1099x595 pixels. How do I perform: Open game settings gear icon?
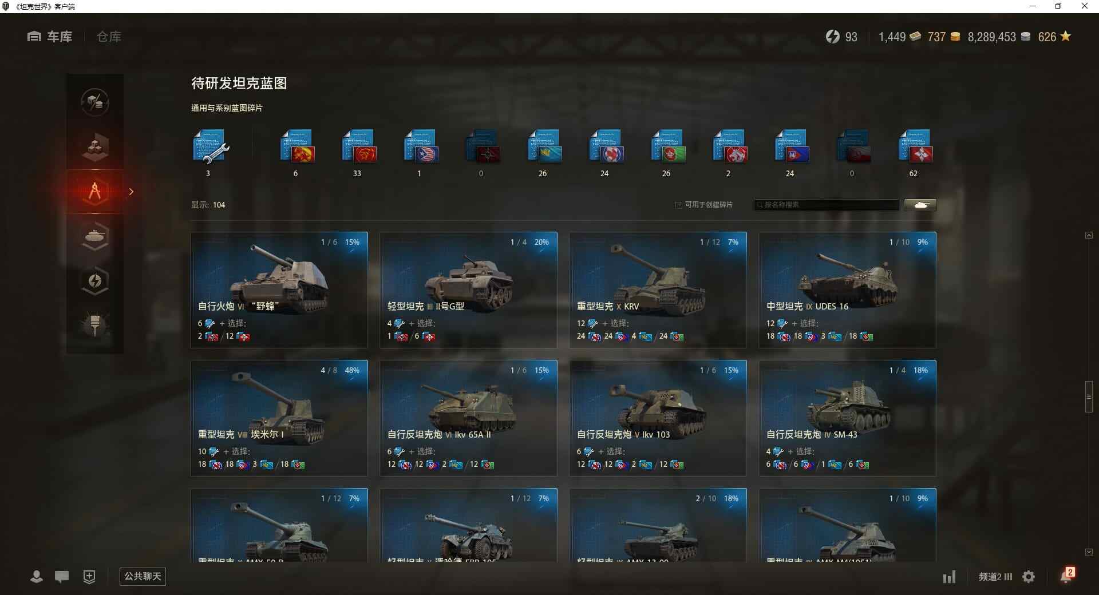(1029, 577)
